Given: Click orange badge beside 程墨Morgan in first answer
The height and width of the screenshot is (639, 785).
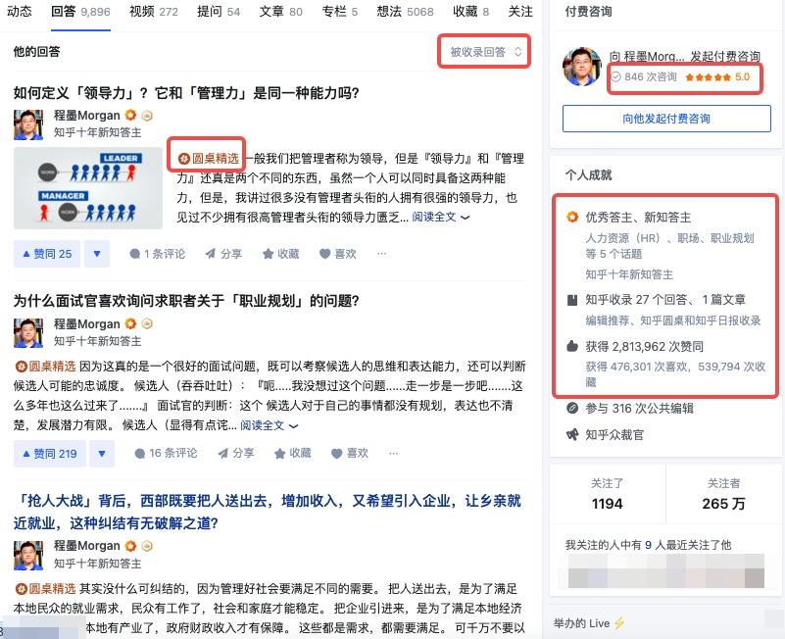Looking at the screenshot, I should pyautogui.click(x=130, y=116).
